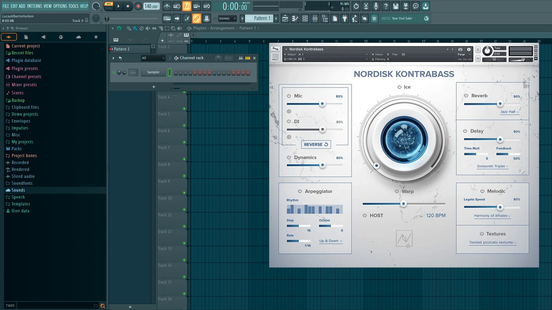Click the help question mark icon

386,6
